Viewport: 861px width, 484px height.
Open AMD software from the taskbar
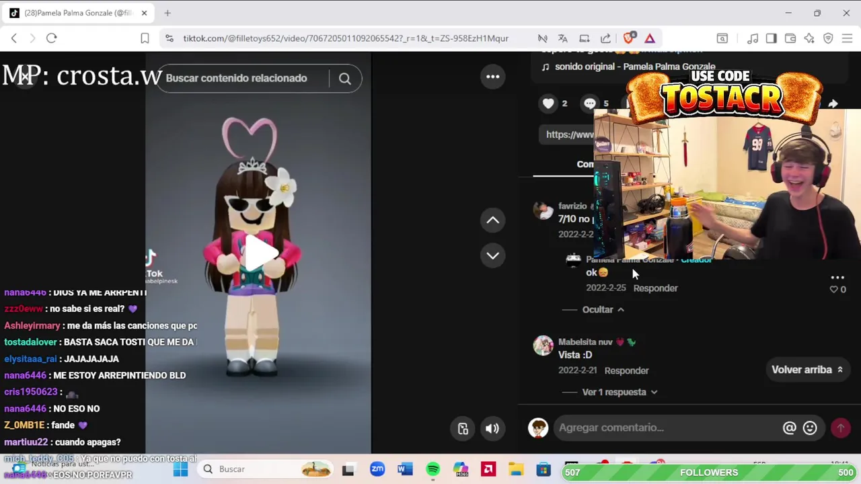488,469
